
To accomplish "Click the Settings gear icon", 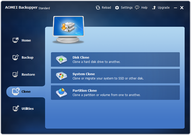I will [117, 8].
